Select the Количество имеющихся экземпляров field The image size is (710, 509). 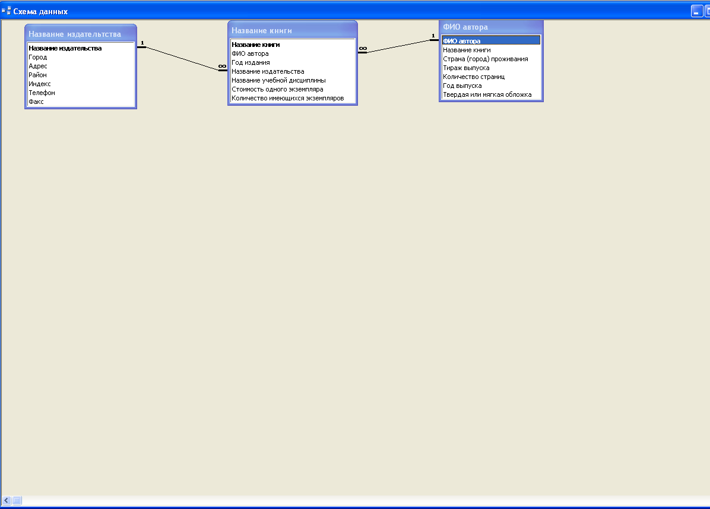click(x=287, y=98)
